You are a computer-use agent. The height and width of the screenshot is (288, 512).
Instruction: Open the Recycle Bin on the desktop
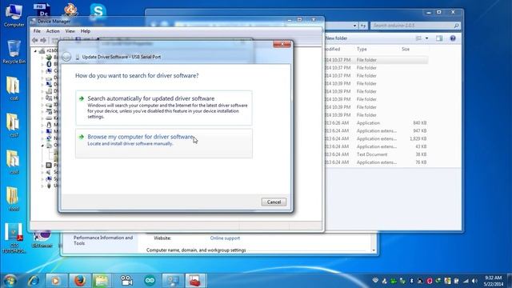14,52
